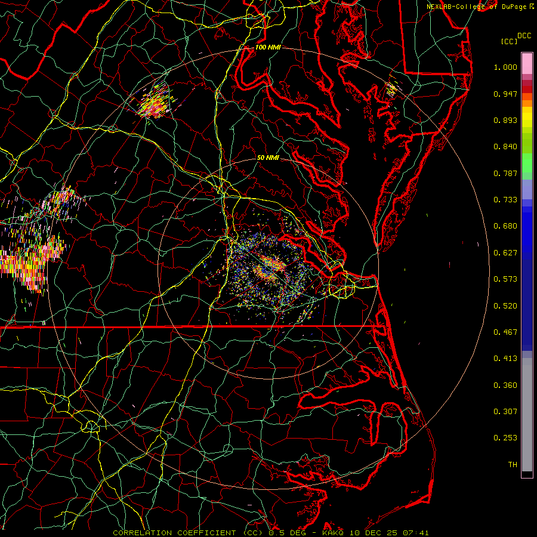This screenshot has height=537, width=537.
Task: Click the KAKQ 10 DEC 25 07:41 timestamp
Action: coord(375,533)
